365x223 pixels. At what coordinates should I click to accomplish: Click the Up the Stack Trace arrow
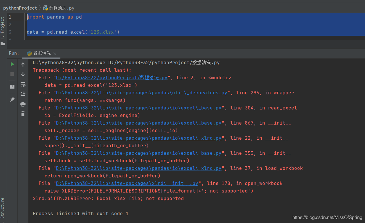coord(23,64)
